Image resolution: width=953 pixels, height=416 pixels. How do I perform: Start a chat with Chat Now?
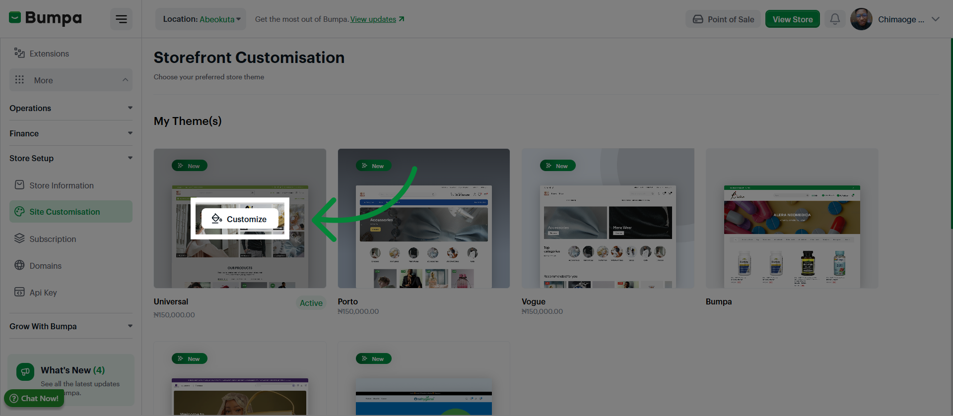34,398
